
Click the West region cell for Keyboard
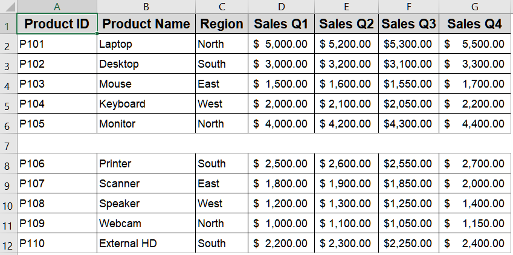pyautogui.click(x=221, y=104)
